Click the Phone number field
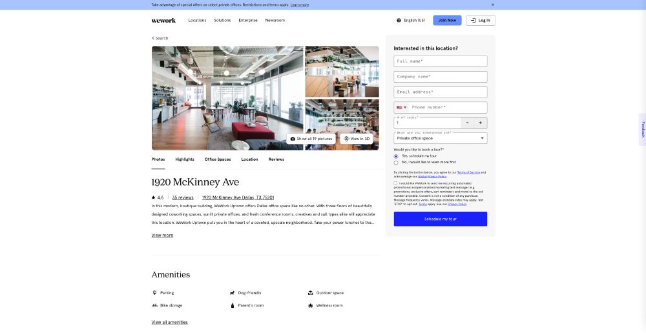646x333 pixels. 448,107
